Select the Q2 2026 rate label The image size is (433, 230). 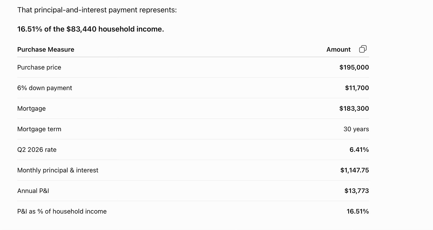tap(37, 150)
